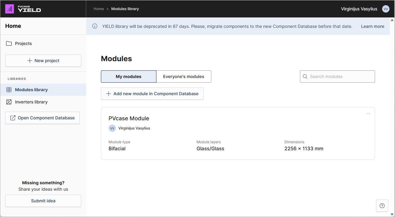Select the My modules tab
The height and width of the screenshot is (217, 395).
128,77
